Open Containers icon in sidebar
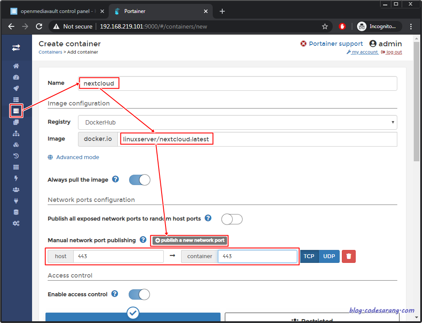The width and height of the screenshot is (422, 323). (x=16, y=111)
